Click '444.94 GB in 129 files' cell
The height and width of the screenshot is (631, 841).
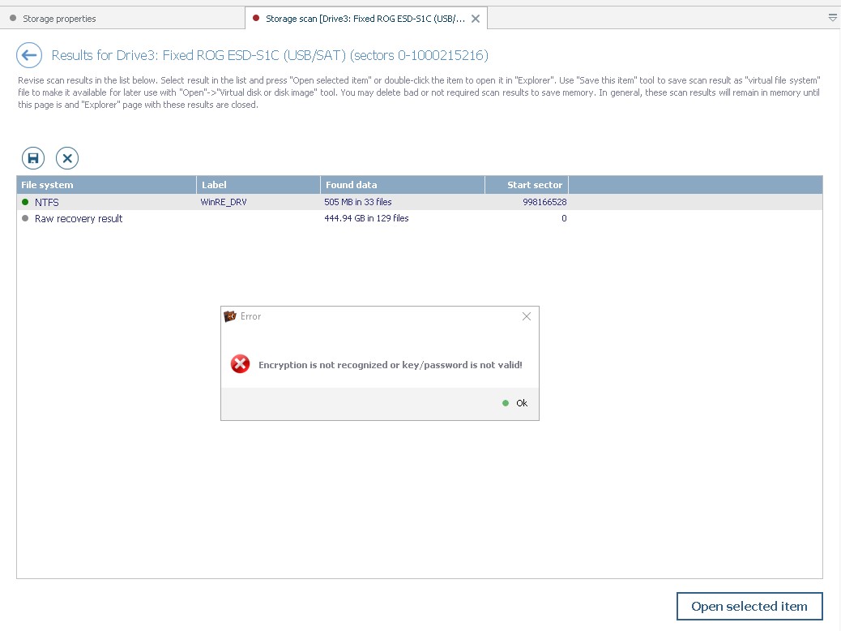[x=366, y=218]
